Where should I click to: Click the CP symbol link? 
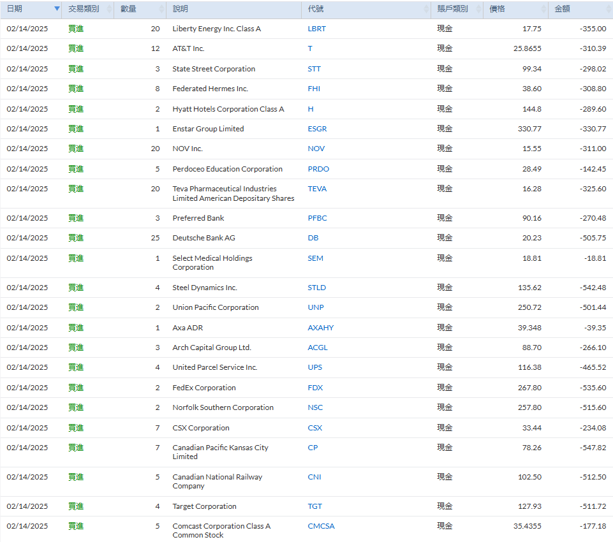pyautogui.click(x=313, y=448)
